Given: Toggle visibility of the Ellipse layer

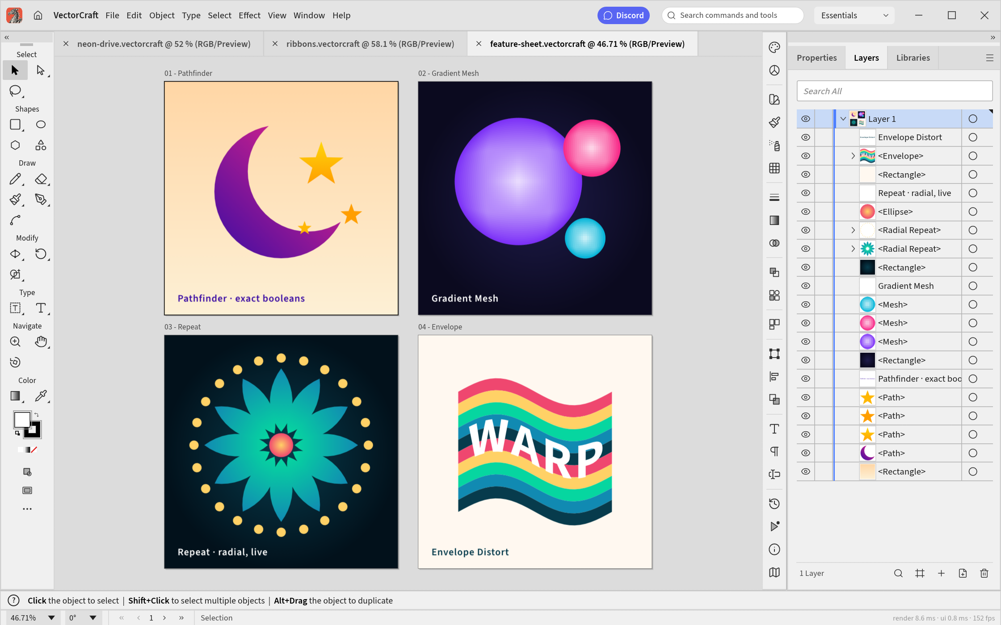Looking at the screenshot, I should click(806, 212).
